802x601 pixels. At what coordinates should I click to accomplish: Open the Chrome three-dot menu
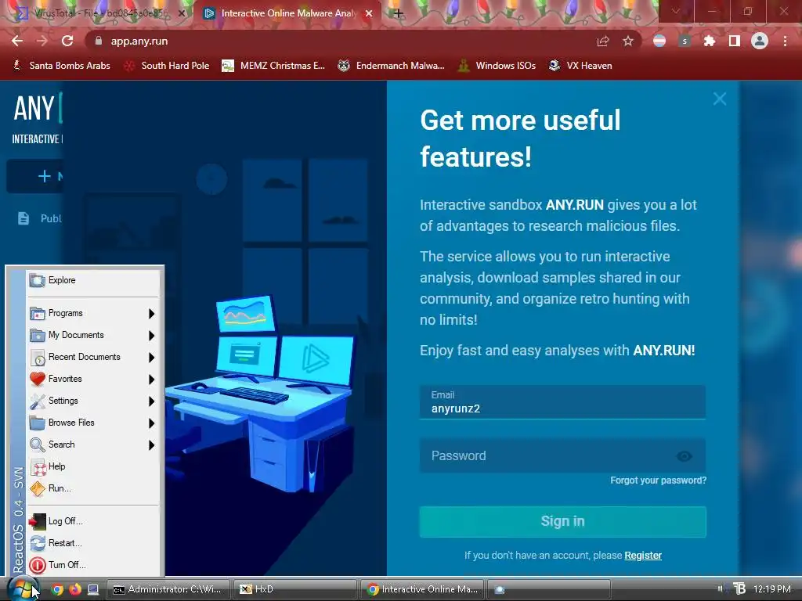coord(785,41)
